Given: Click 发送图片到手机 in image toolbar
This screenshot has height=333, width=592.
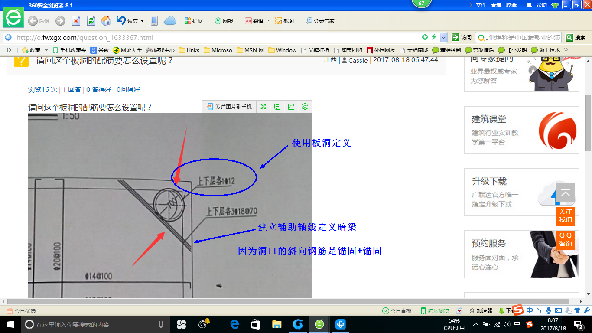Looking at the screenshot, I should (x=229, y=107).
